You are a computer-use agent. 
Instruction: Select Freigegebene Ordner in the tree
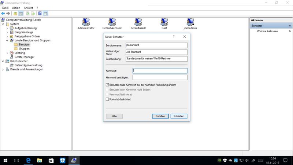27,36
